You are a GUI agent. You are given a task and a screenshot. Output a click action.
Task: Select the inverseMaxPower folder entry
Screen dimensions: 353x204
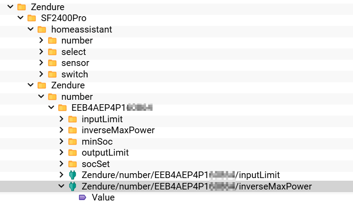pyautogui.click(x=118, y=130)
